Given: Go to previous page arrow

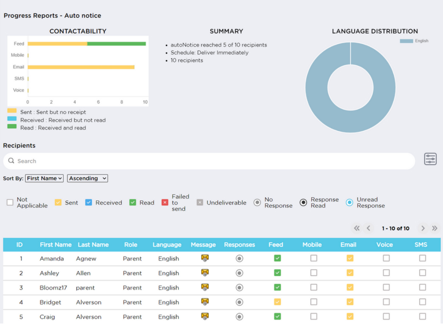Looking at the screenshot, I should click(x=368, y=228).
